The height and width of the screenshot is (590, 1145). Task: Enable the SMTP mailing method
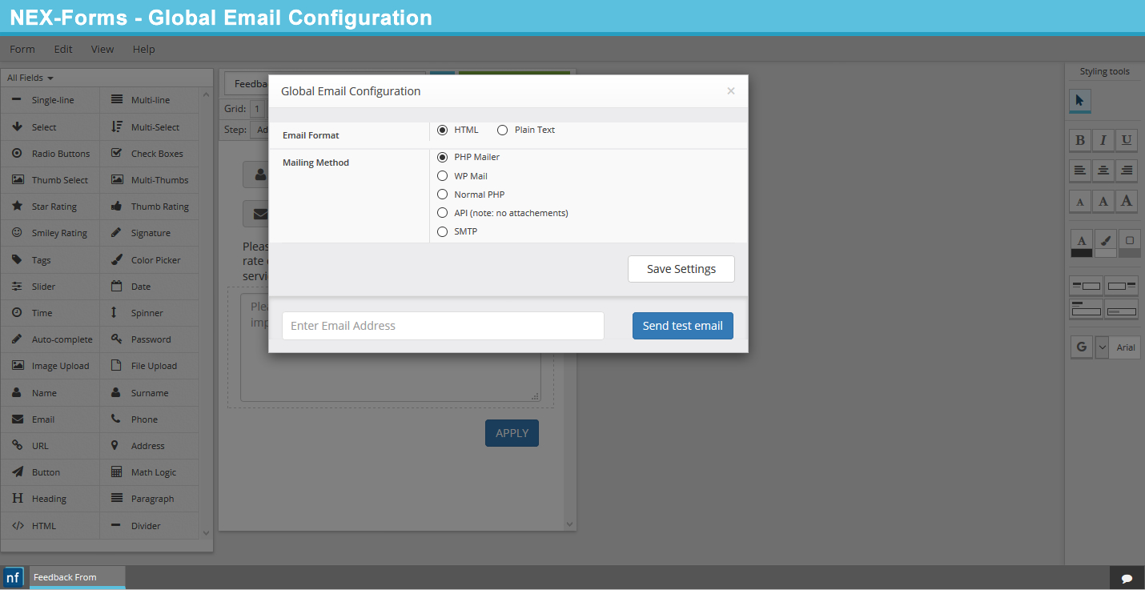pos(442,231)
